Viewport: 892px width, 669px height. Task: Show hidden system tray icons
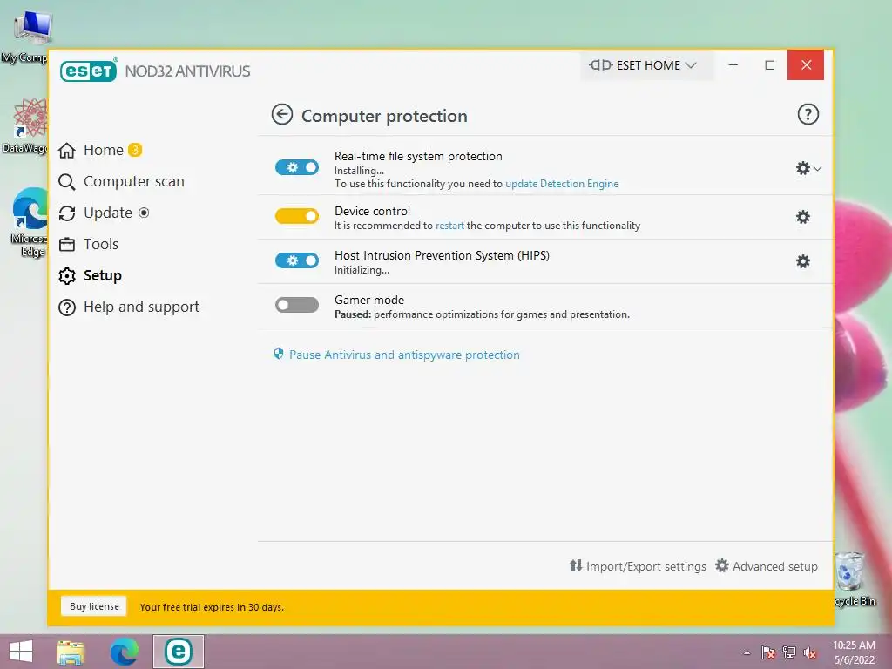click(x=747, y=652)
